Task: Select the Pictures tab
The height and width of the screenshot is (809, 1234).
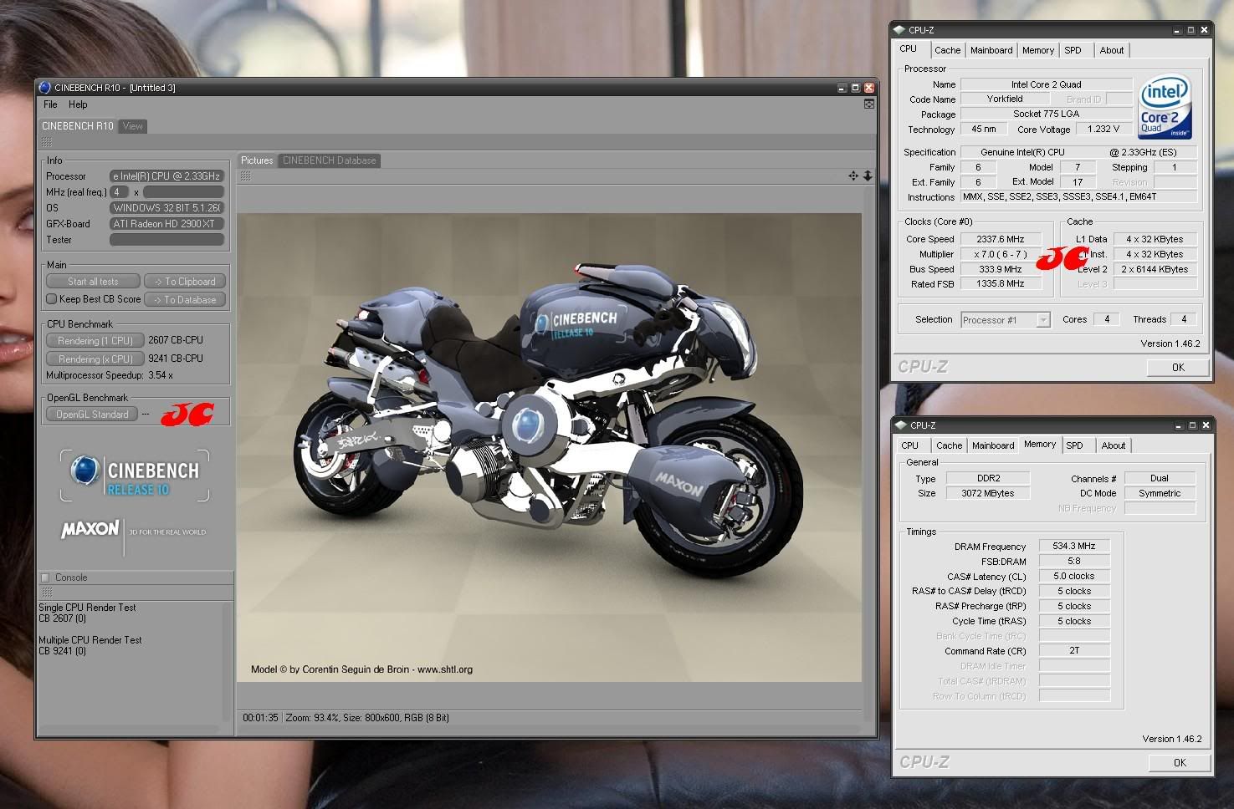Action: pyautogui.click(x=257, y=160)
